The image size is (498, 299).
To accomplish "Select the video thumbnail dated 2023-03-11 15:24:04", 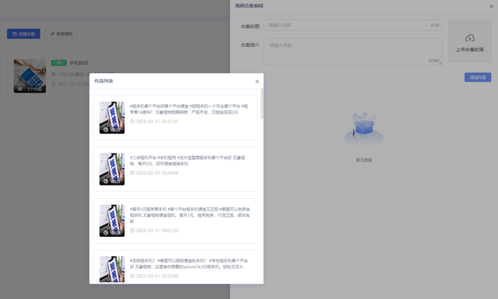I will pos(112,169).
